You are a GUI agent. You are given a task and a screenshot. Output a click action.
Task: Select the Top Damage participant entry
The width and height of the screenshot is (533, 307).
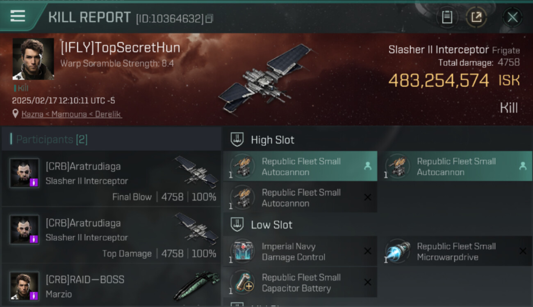[x=111, y=235]
